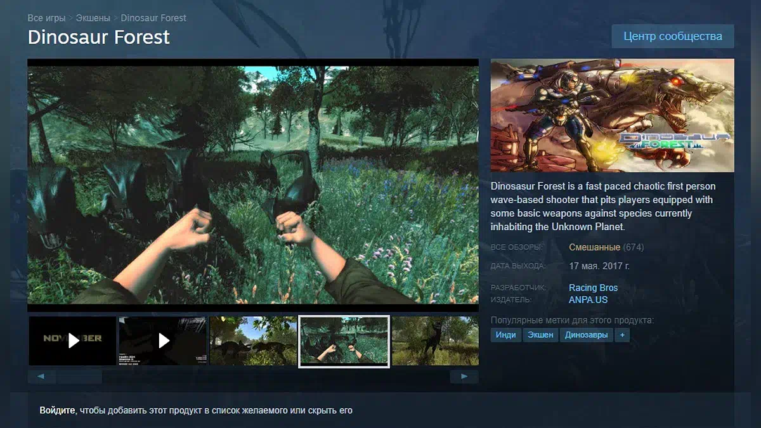Go to Экшены breadcrumb category
The width and height of the screenshot is (761, 428).
pos(93,18)
